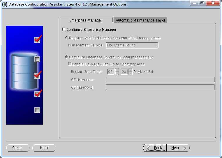Click the 'Management Service' label text

pos(85,45)
